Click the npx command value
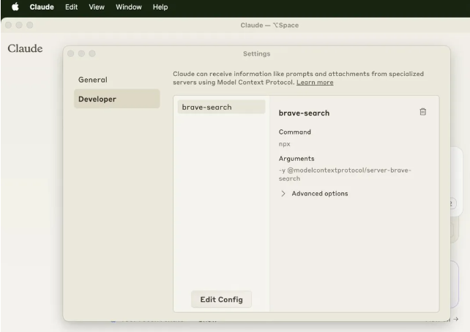This screenshot has height=332, width=470. click(284, 144)
